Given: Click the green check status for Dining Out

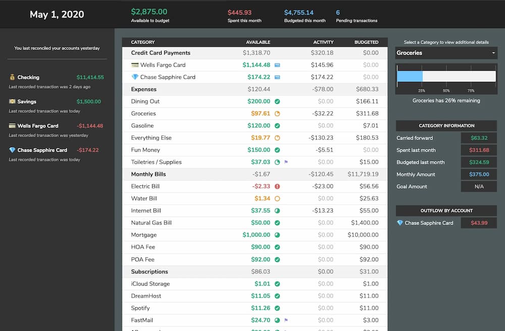Looking at the screenshot, I should (277, 102).
